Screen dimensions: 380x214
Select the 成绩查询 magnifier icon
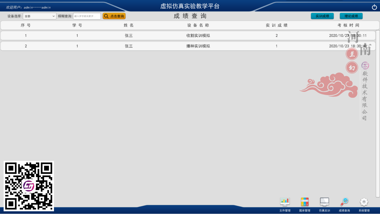click(344, 202)
